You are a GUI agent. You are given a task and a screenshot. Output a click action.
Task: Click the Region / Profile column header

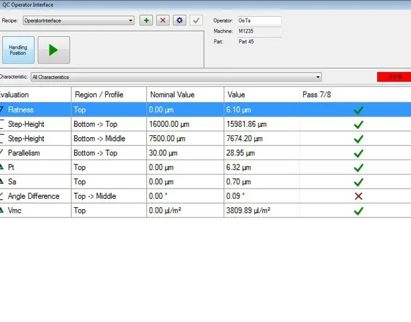tap(99, 95)
